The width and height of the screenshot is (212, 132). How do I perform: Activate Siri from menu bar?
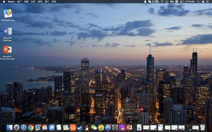click(x=203, y=2)
